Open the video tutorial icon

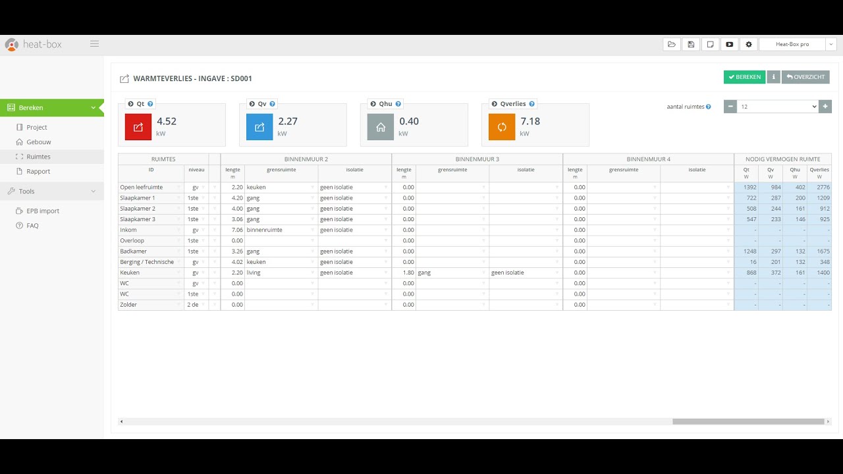[x=729, y=44]
